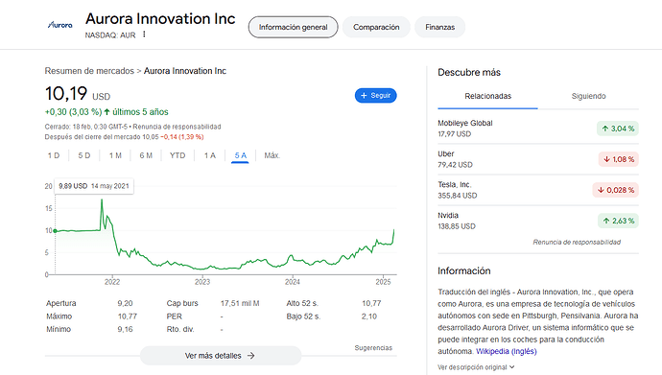Open the Uber related stock

tap(538, 159)
